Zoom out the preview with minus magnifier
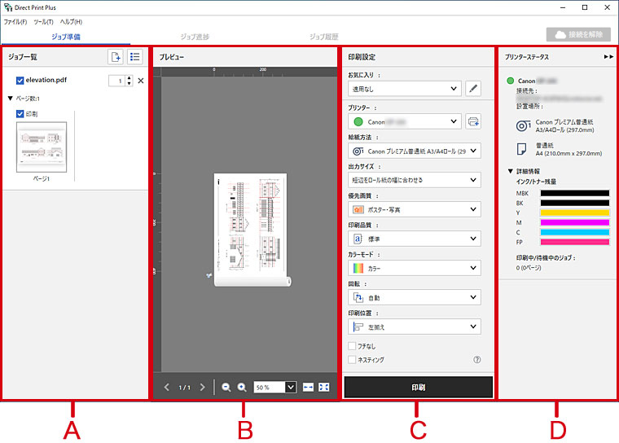Viewport: 619px width, 443px height. click(226, 388)
